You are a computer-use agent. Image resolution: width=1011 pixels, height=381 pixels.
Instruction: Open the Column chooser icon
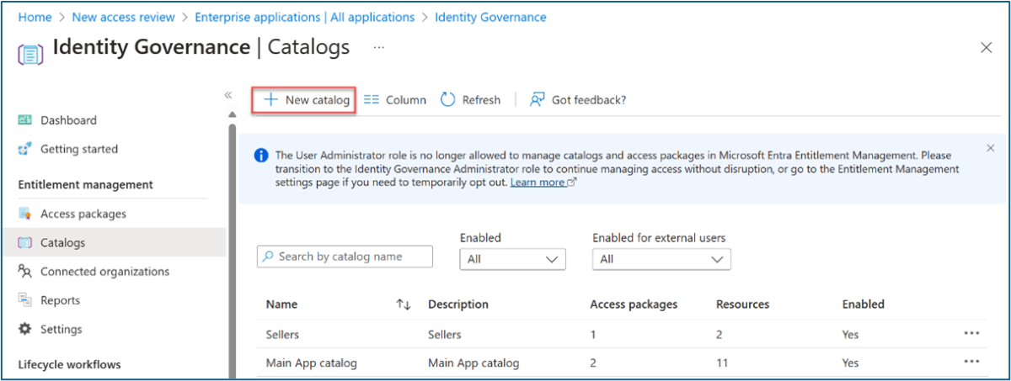point(372,99)
